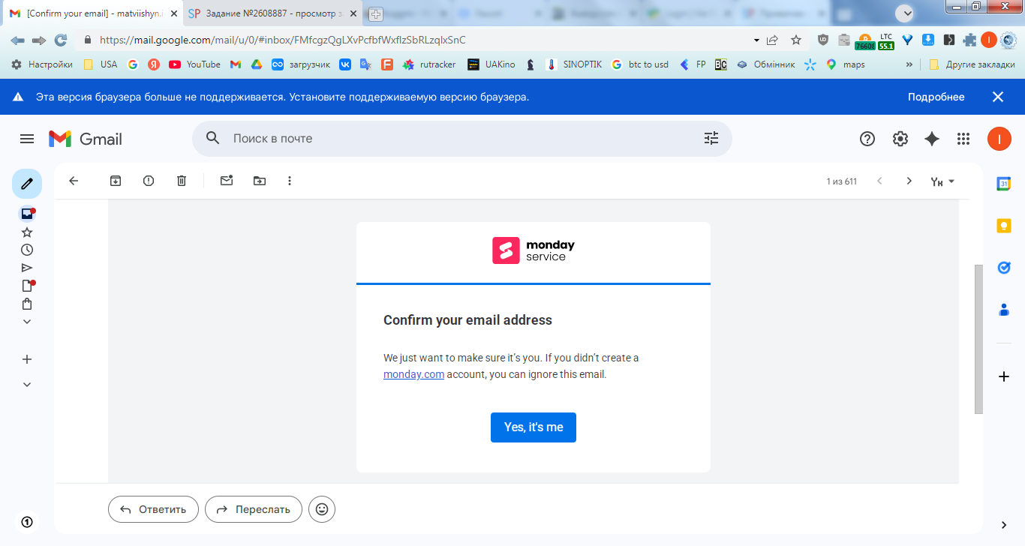1025x546 pixels.
Task: Open the Gemini sparkle assistant
Action: (x=932, y=139)
